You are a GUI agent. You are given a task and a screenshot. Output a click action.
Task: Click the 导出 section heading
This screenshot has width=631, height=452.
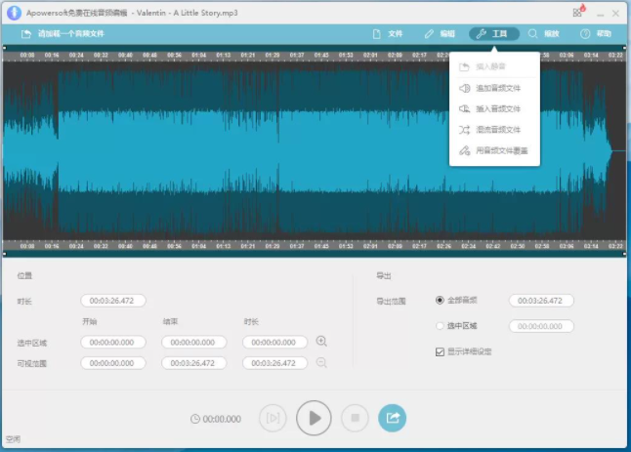pyautogui.click(x=384, y=275)
